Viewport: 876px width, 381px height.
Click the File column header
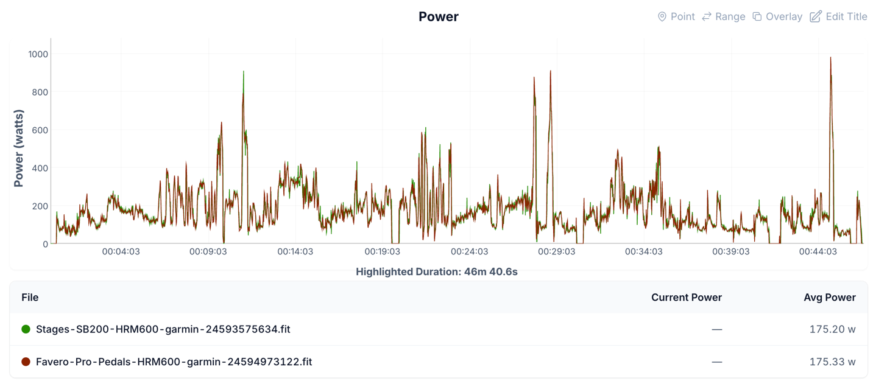tap(30, 298)
